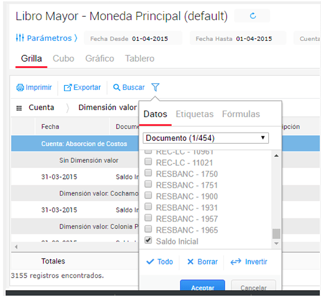Check the RESBANC - 1965 checkbox
Image resolution: width=321 pixels, height=296 pixels.
tap(148, 229)
